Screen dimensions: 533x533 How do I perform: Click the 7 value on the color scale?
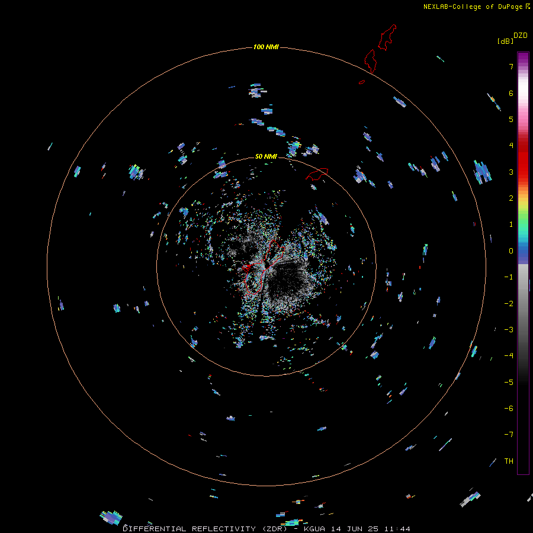tap(511, 66)
